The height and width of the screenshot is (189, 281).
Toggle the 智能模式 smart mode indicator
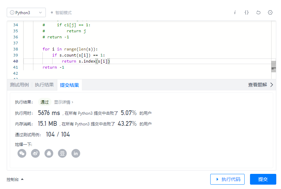pyautogui.click(x=61, y=13)
